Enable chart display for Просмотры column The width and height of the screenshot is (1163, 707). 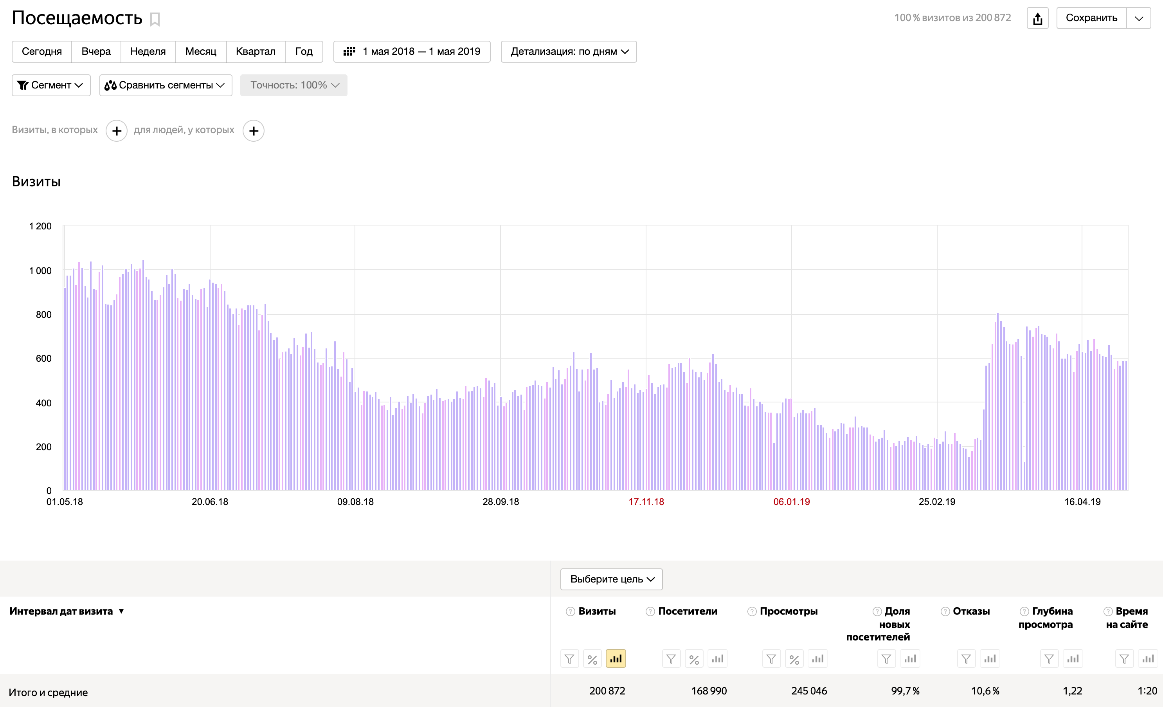coord(817,658)
